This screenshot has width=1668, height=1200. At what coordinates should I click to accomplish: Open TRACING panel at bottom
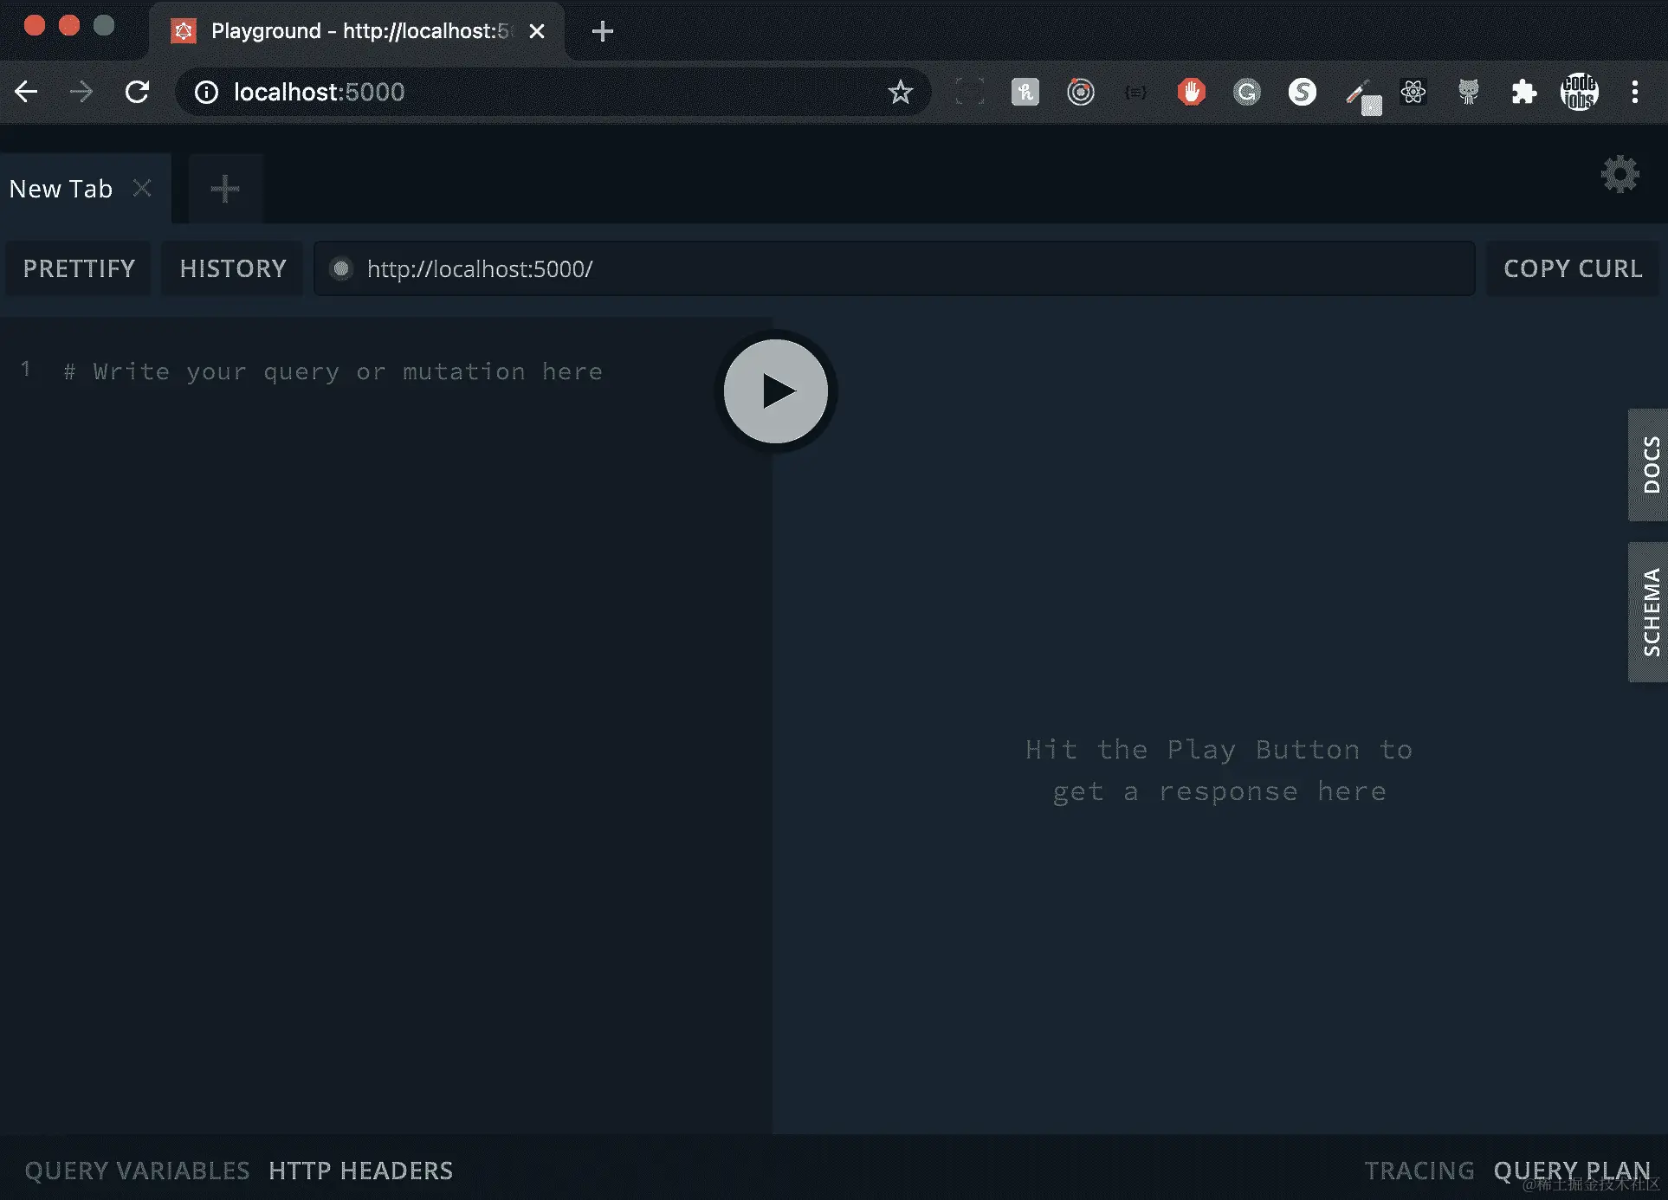click(1419, 1171)
